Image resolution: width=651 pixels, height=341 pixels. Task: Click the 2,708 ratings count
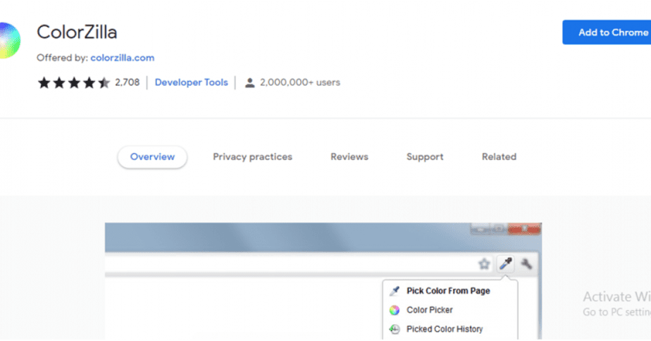[x=128, y=82]
